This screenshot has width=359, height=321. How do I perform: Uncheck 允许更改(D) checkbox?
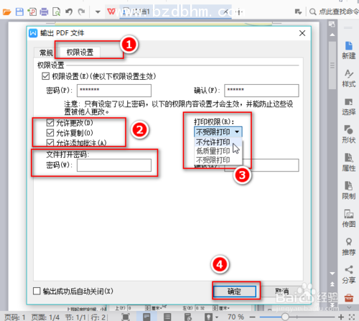click(50, 123)
